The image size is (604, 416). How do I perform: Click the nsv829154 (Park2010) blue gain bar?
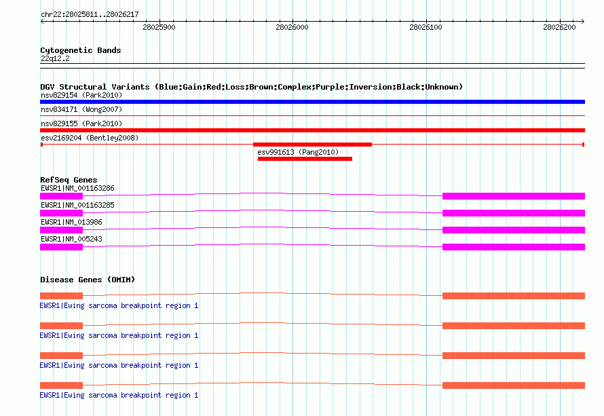tap(312, 102)
